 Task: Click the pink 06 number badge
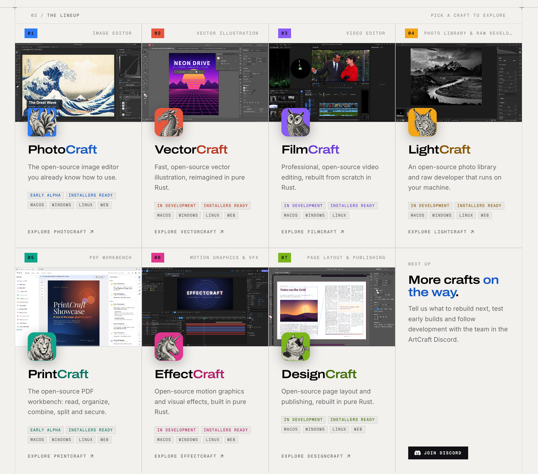(x=158, y=258)
